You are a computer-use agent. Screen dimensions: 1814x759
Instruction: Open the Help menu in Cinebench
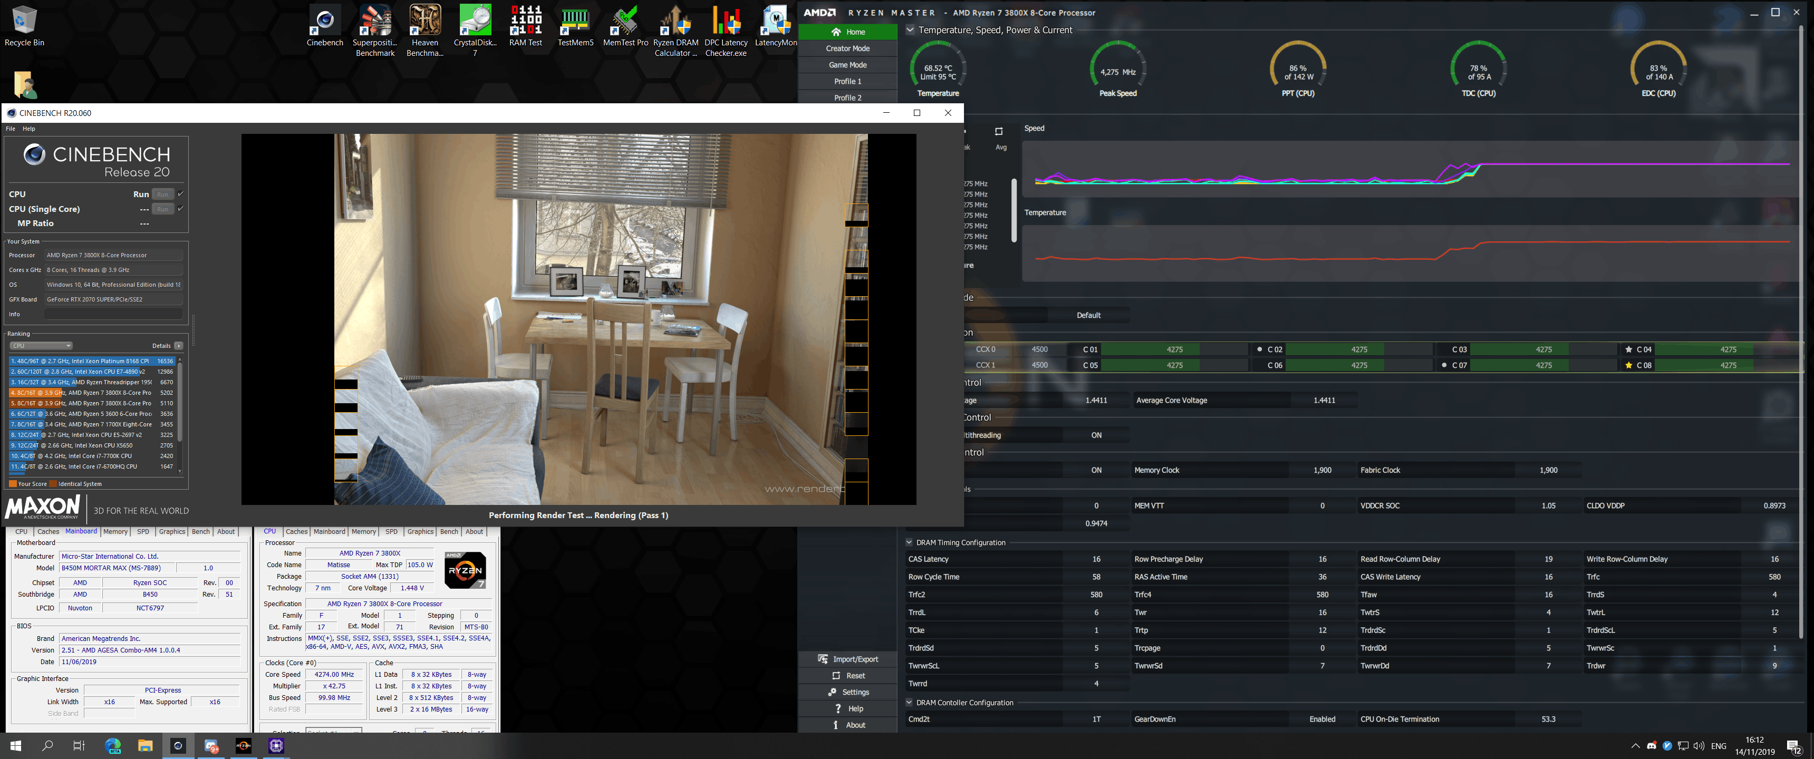click(x=29, y=129)
